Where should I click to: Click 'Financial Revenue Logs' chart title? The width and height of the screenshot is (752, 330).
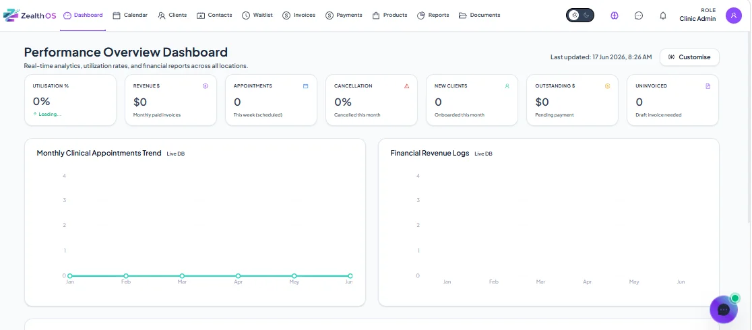coord(430,154)
